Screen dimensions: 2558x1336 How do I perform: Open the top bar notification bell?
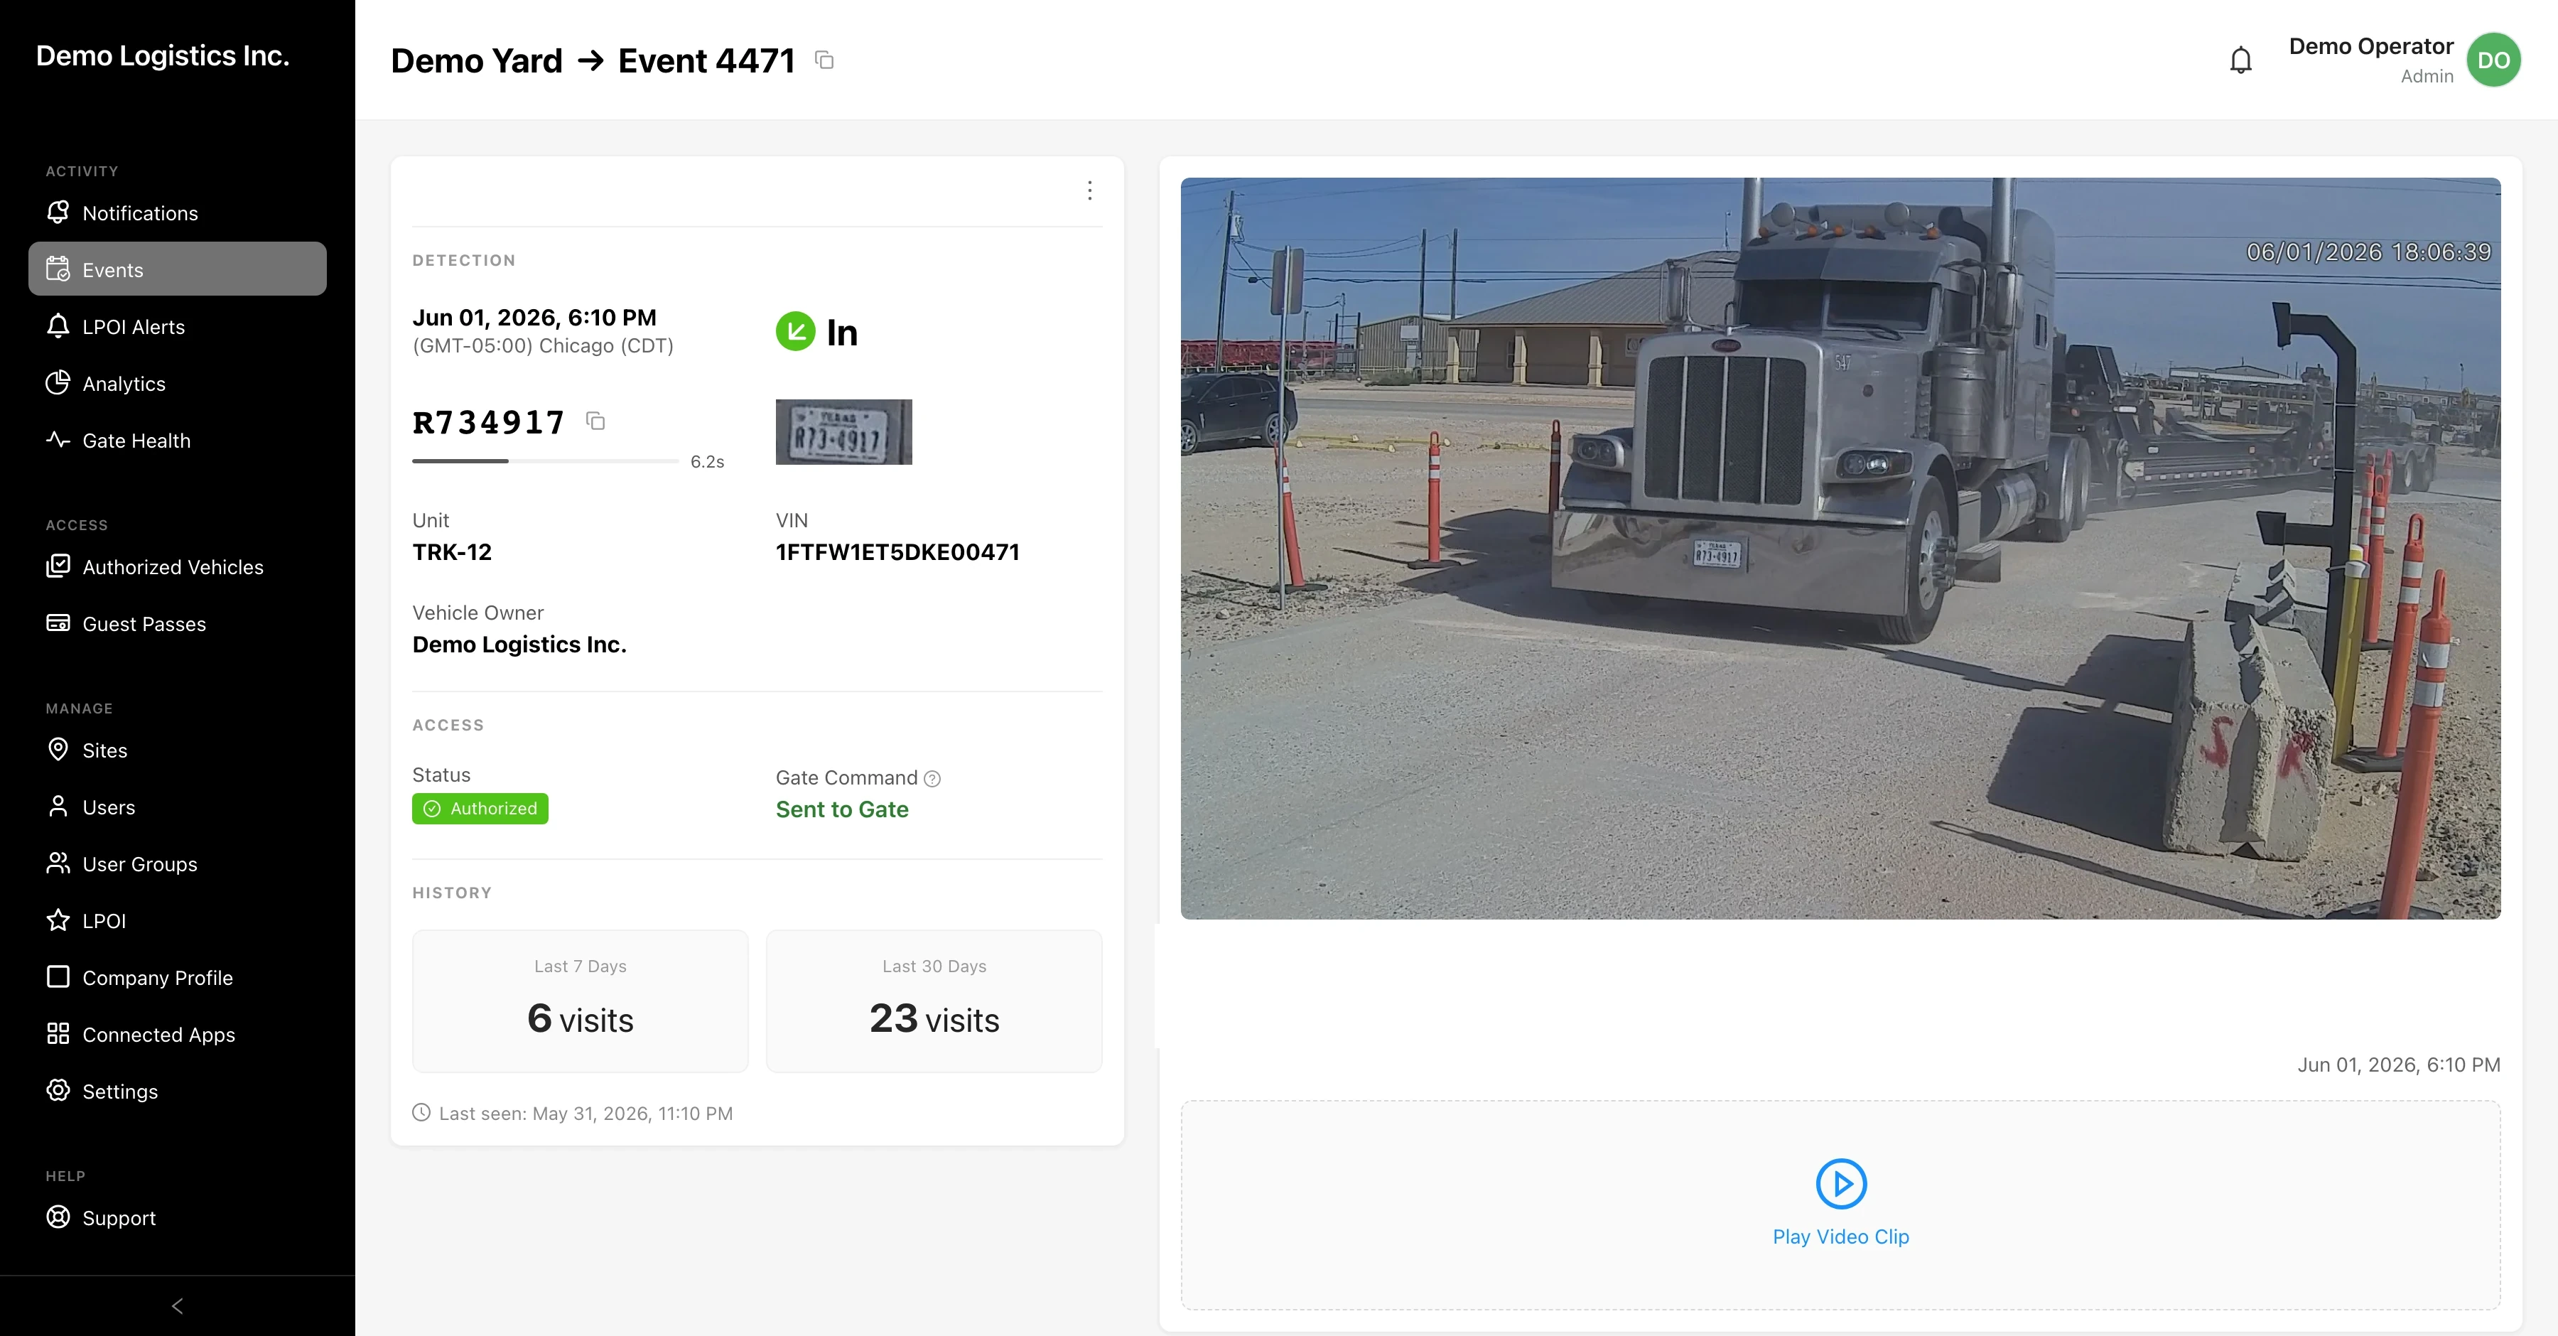point(2240,60)
